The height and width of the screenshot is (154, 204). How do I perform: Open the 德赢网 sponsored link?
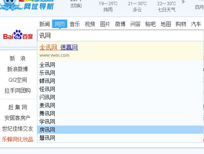coord(69,47)
